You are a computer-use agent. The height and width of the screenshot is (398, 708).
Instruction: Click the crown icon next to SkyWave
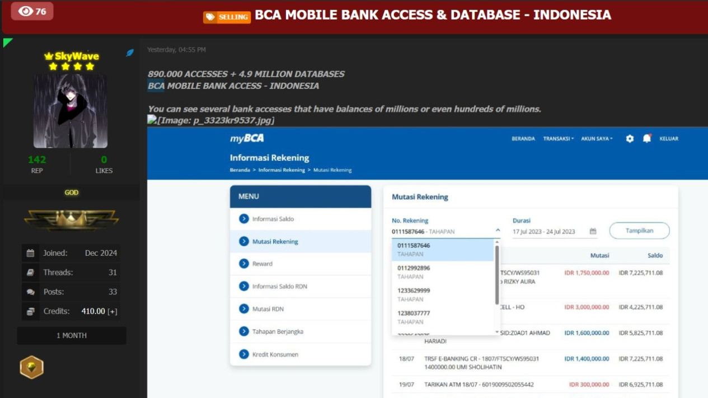click(49, 56)
